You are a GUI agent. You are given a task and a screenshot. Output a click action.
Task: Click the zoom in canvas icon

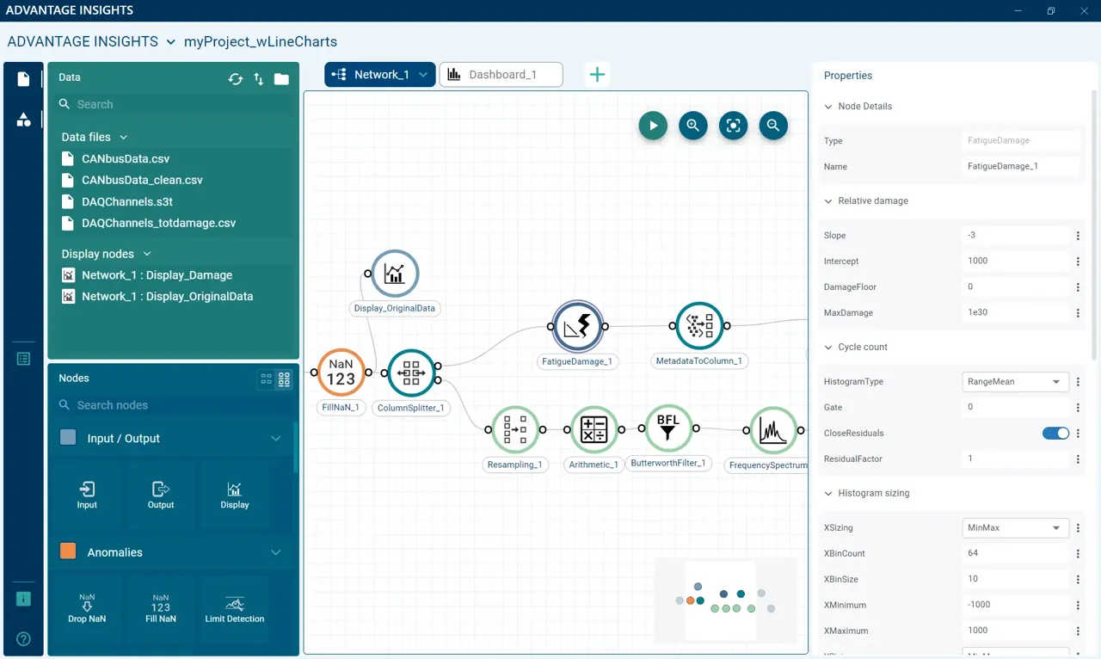(x=692, y=126)
